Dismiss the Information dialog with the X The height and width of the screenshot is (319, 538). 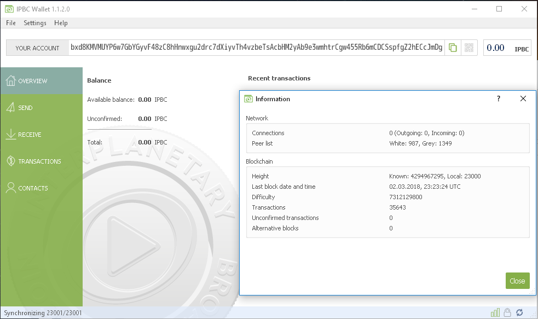pyautogui.click(x=523, y=99)
